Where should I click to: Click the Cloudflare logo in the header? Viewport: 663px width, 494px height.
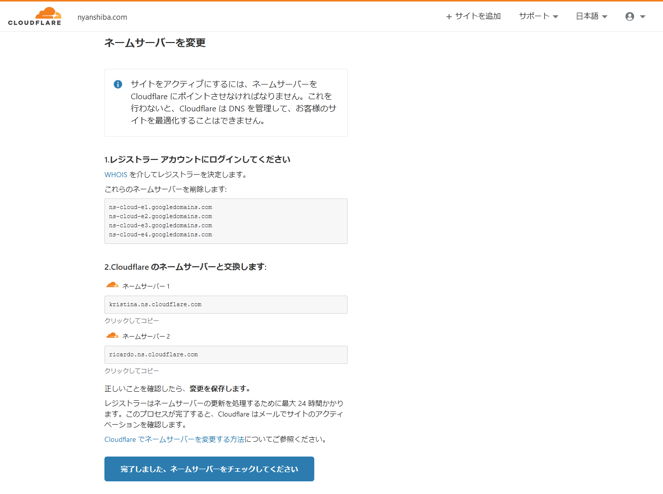[x=34, y=16]
